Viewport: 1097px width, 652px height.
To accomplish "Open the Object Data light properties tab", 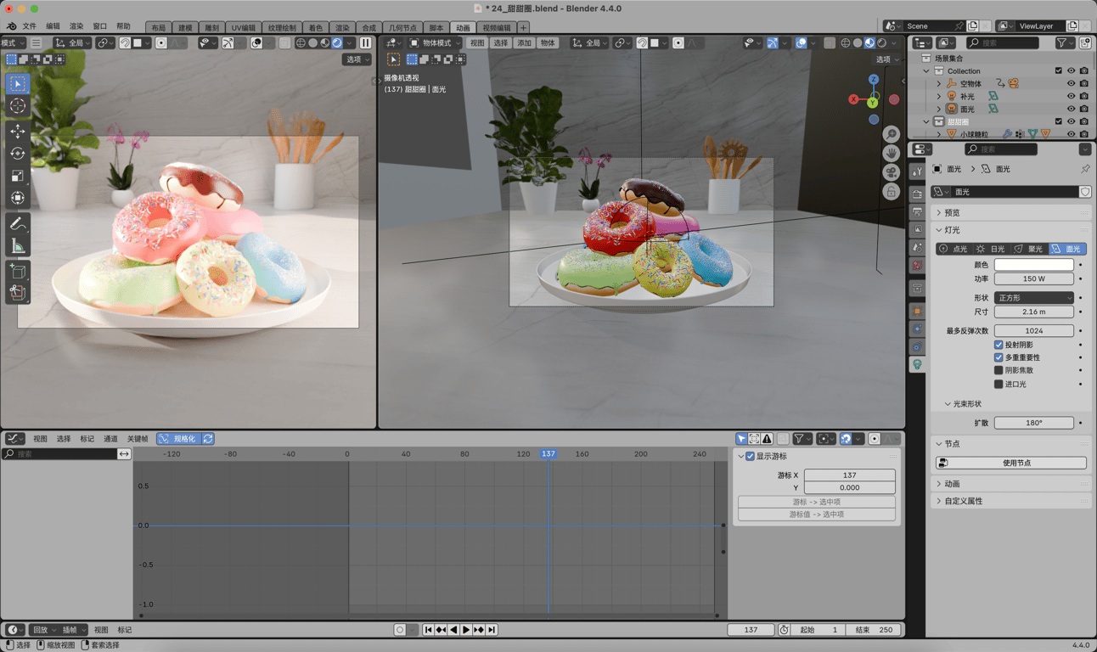I will (917, 364).
